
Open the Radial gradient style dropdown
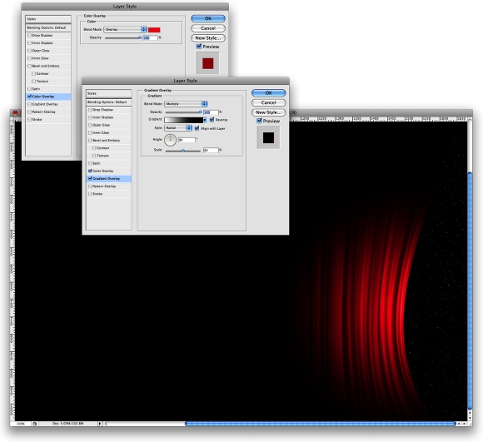178,127
